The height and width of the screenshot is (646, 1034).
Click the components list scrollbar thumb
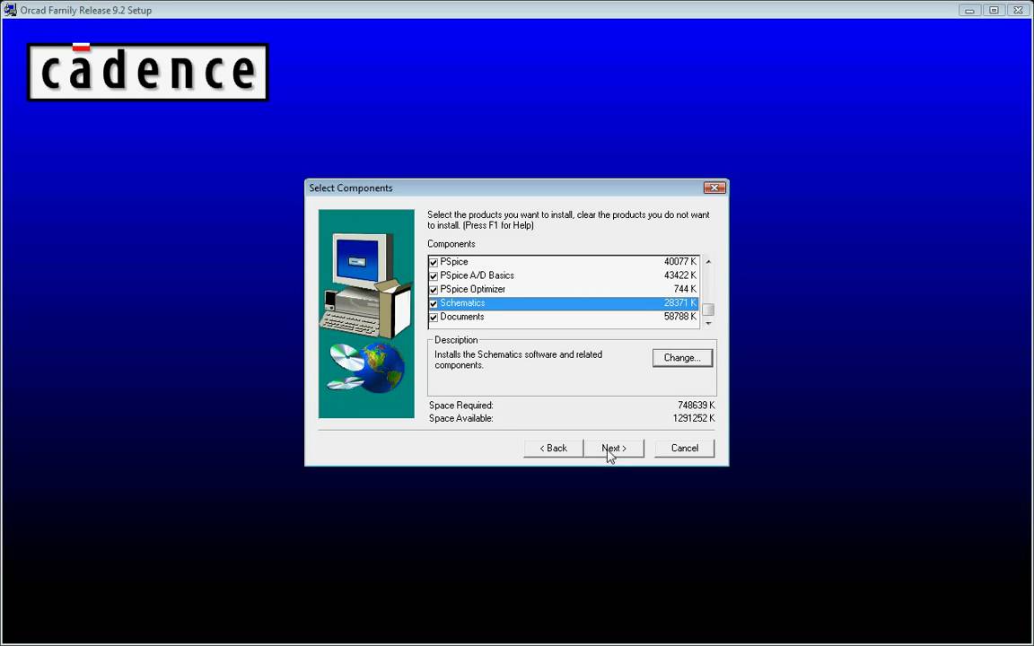pyautogui.click(x=708, y=310)
